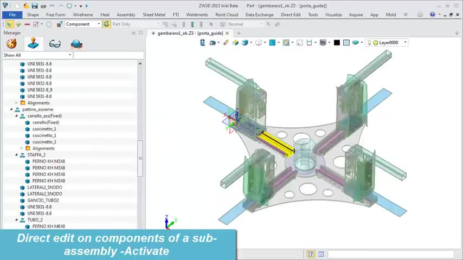Collapse the carrello_ass(Fixed) node
This screenshot has width=463, height=260.
(16, 116)
